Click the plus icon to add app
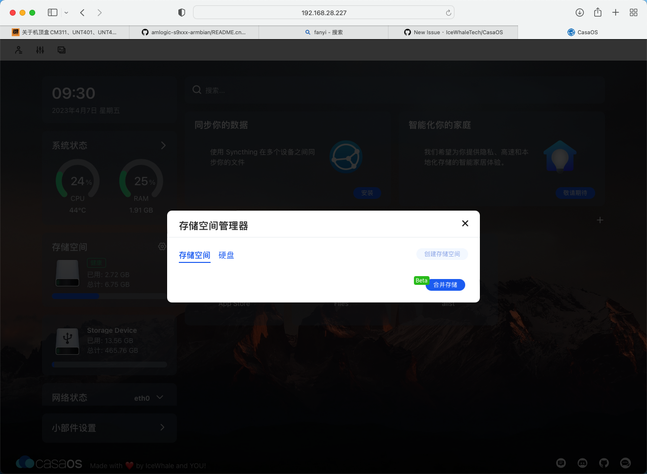 pyautogui.click(x=600, y=220)
